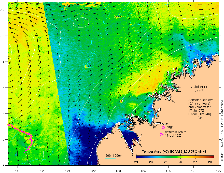Click the color bar label 24

click(x=151, y=162)
